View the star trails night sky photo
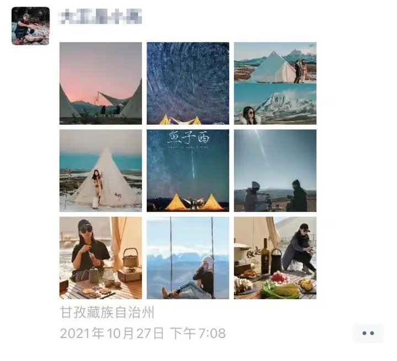The height and width of the screenshot is (361, 397). (x=188, y=83)
